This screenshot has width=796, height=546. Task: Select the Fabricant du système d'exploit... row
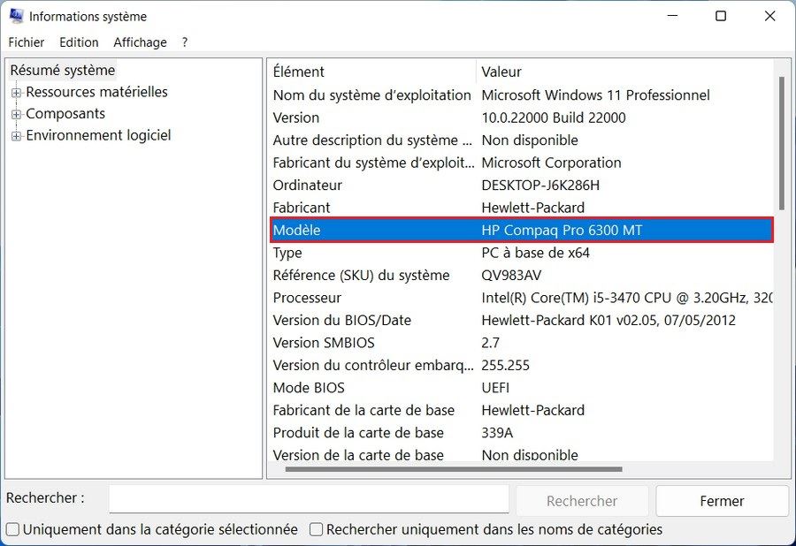pyautogui.click(x=521, y=163)
